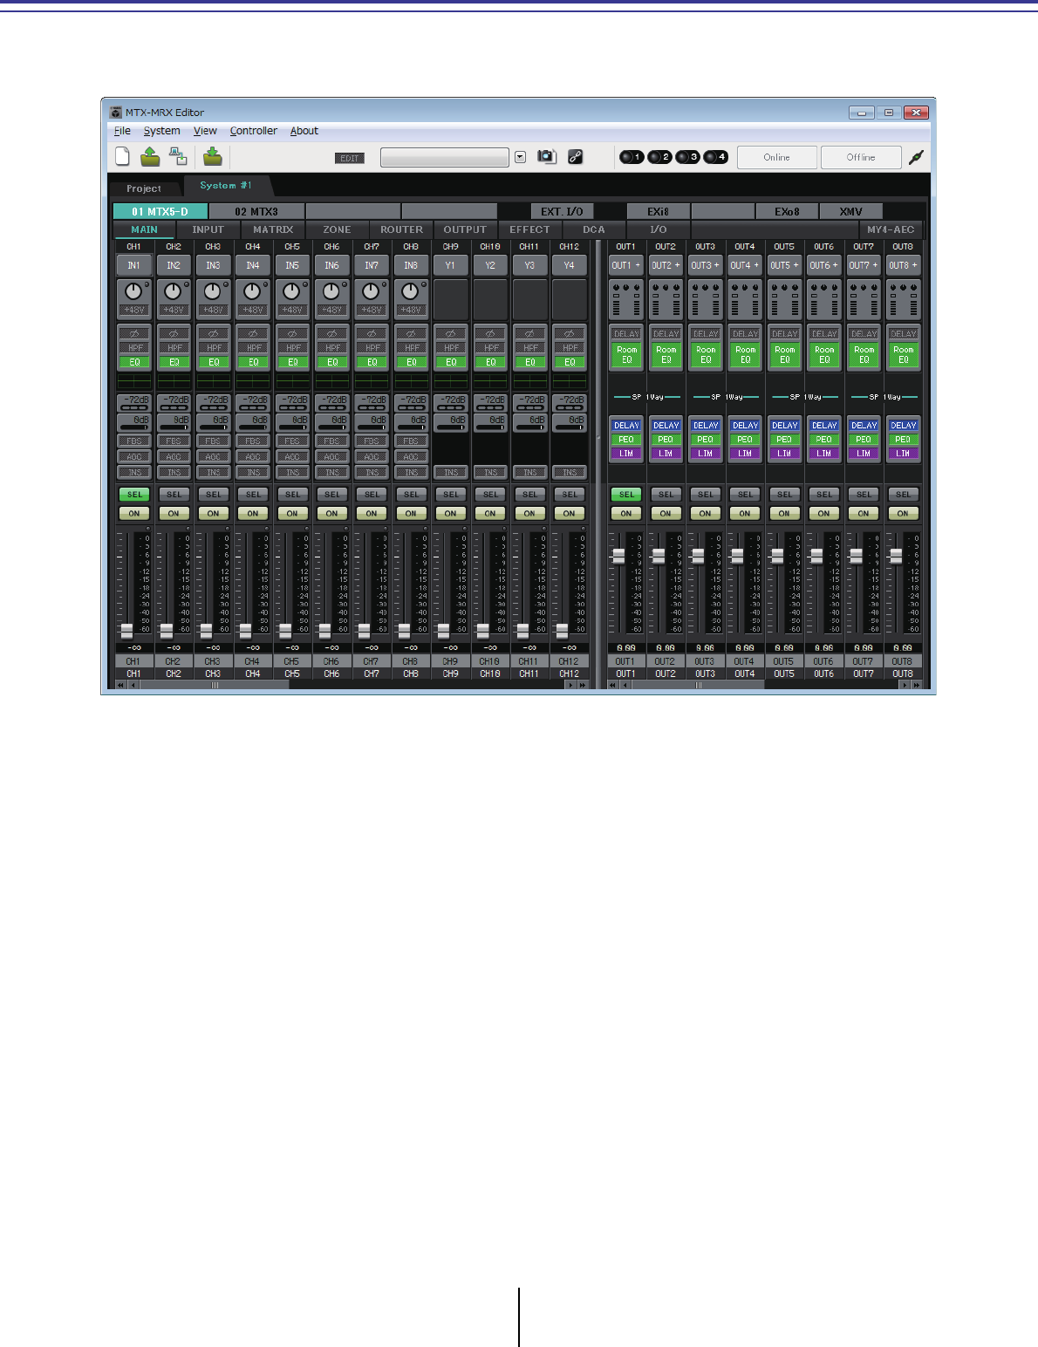This screenshot has width=1038, height=1347.
Task: Open the PEQ editor on OUT3
Action: 706,439
